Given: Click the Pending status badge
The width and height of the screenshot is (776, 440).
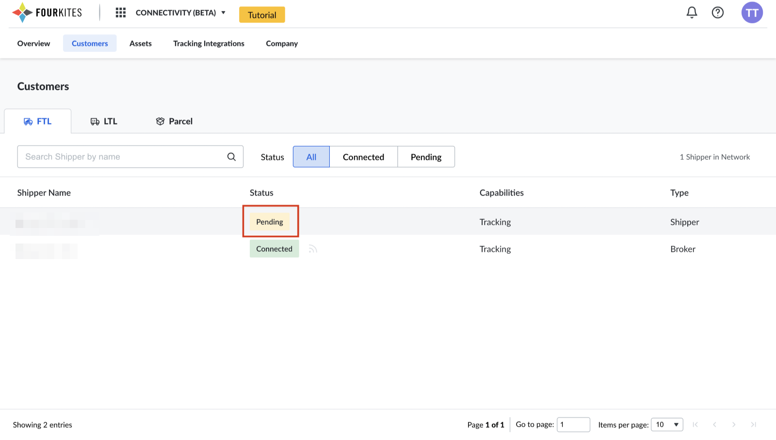Looking at the screenshot, I should pyautogui.click(x=270, y=222).
